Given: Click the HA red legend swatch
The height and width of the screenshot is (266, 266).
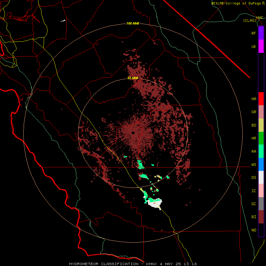Looking at the screenshot, I should click(x=261, y=99).
